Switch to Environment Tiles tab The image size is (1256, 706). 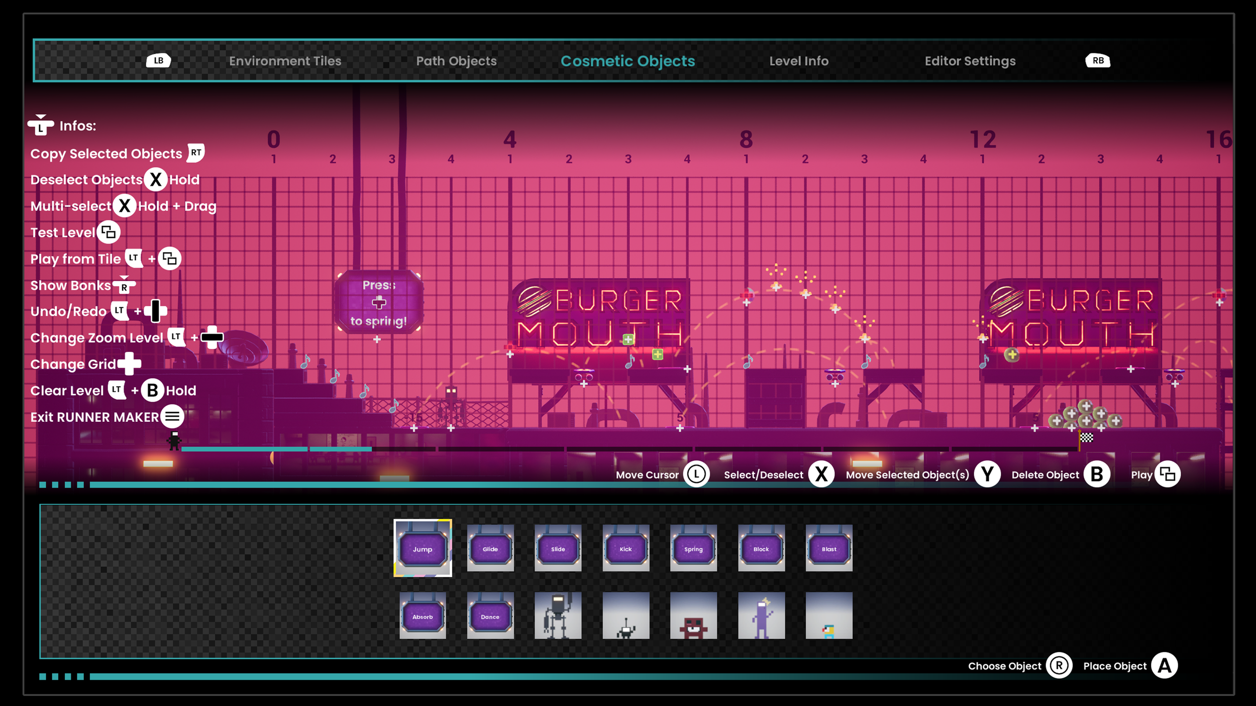coord(285,61)
